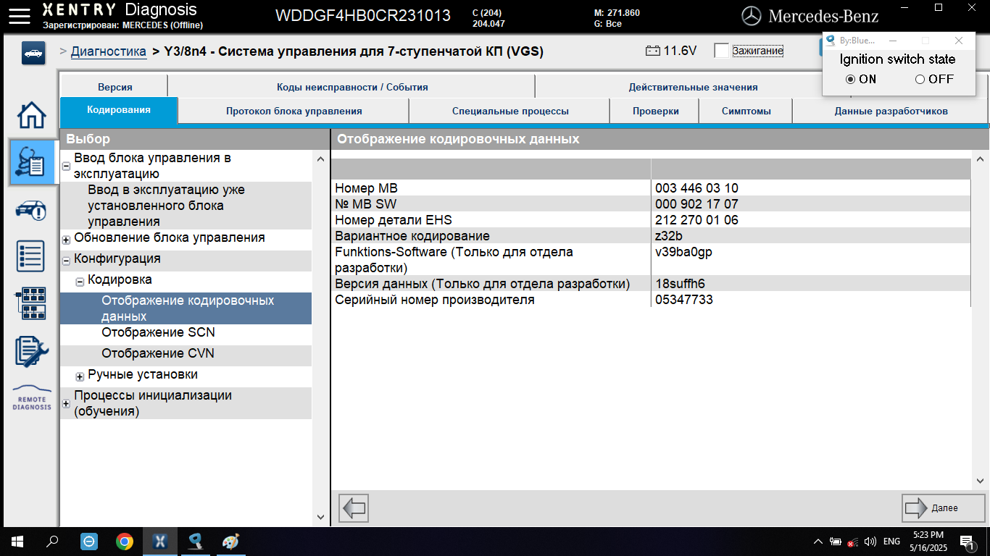Screen dimensions: 990x556
Task: Select Ввод в эксплуатацию уже установленного блока
Action: coord(186,206)
